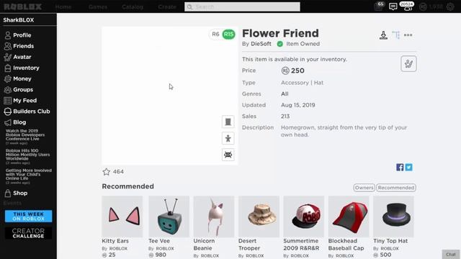The width and height of the screenshot is (461, 259).
Task: Open the Unicorn Beanie thumbnail
Action: pyautogui.click(x=214, y=217)
